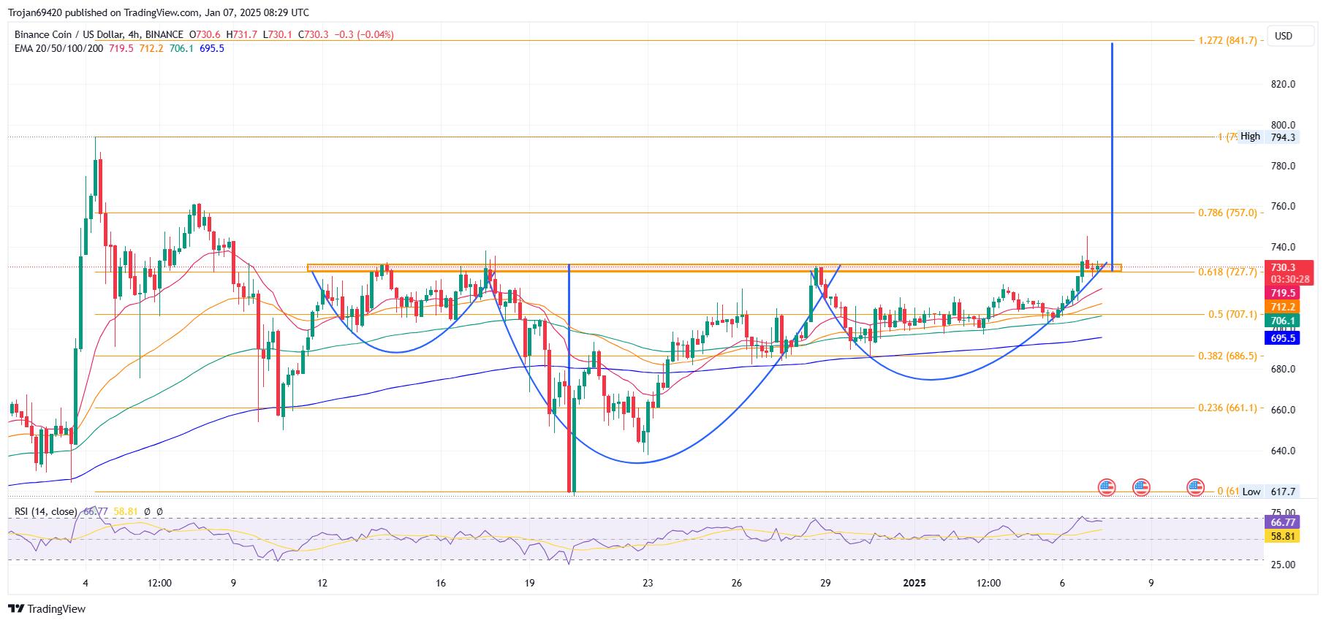Click the L730.1 low value in the legend
The height and width of the screenshot is (623, 1326).
click(278, 34)
